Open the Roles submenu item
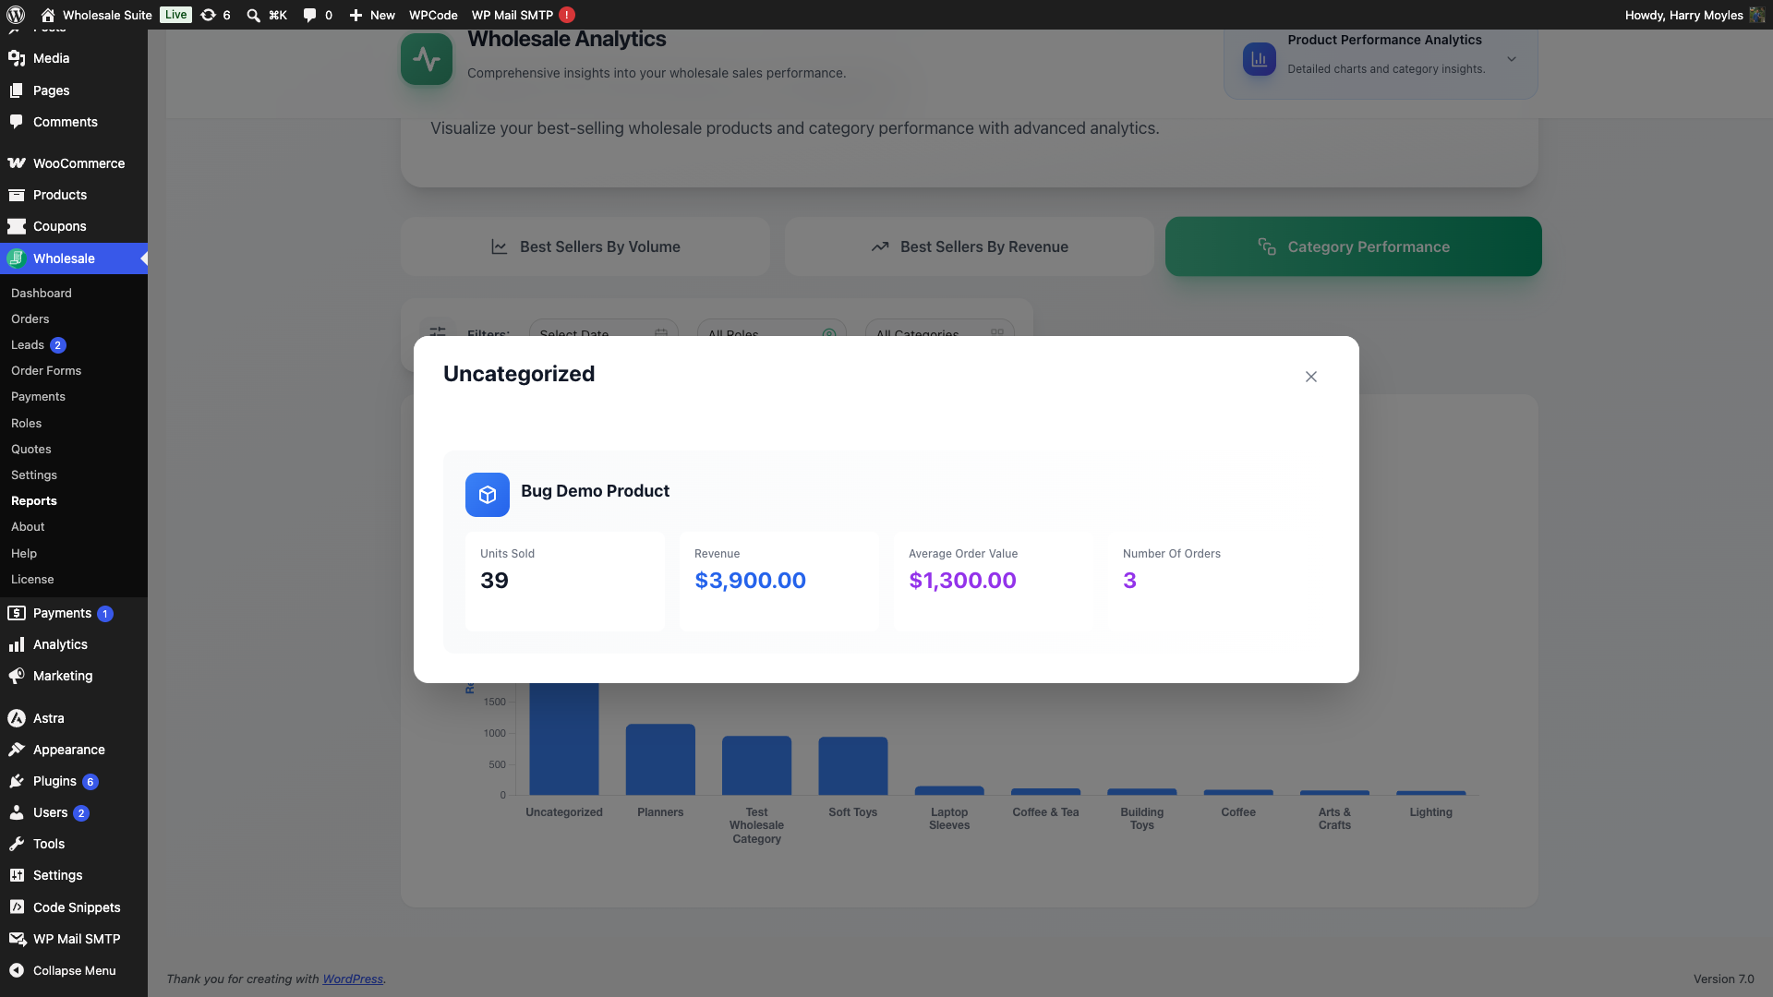 coord(27,423)
